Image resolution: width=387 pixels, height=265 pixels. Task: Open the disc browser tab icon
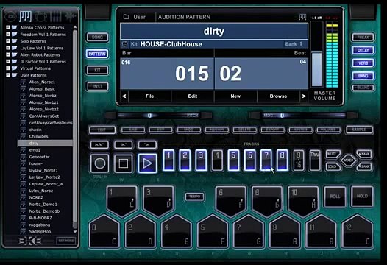[x=10, y=16]
